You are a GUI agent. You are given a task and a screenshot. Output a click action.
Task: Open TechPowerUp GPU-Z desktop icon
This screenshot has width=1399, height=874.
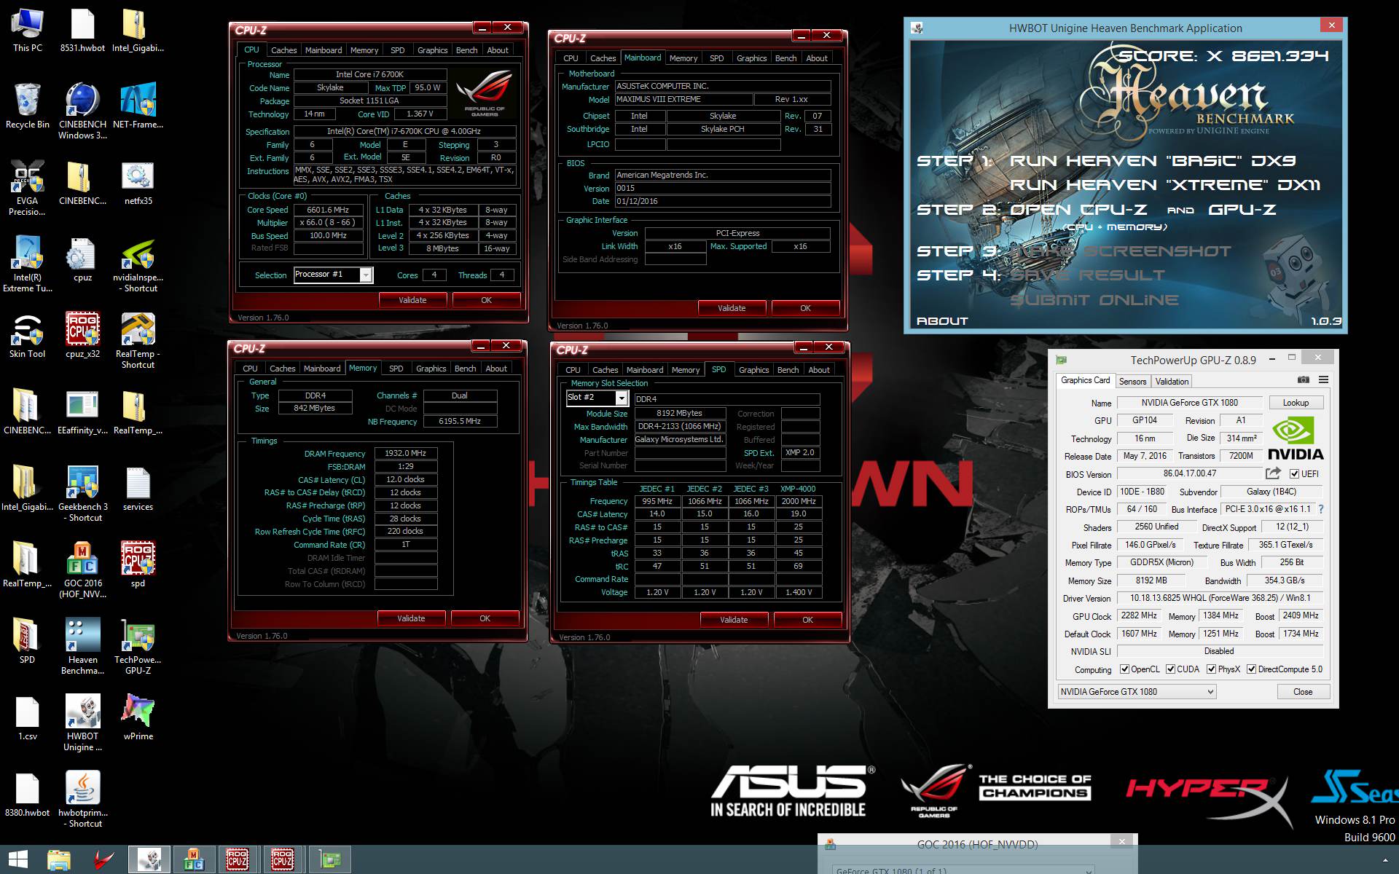coord(138,646)
